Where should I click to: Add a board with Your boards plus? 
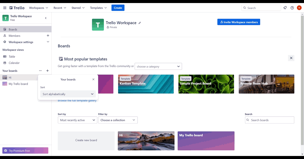point(47,71)
